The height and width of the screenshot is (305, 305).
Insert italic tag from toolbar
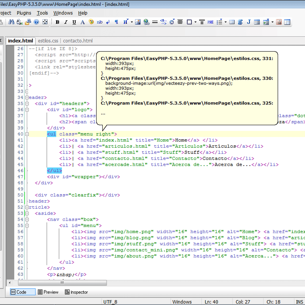point(66,22)
